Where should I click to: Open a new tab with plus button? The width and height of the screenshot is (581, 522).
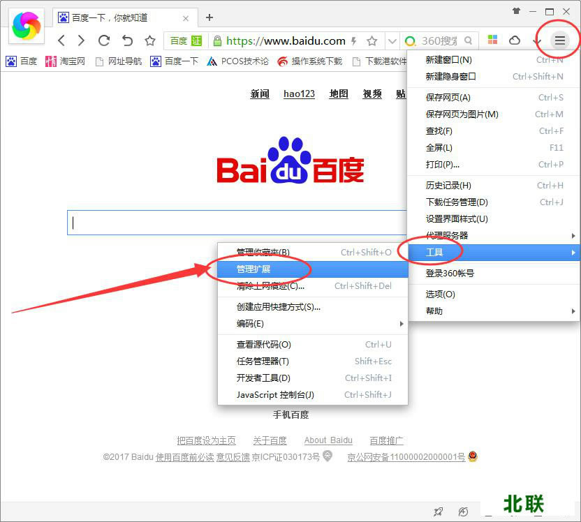(x=209, y=17)
